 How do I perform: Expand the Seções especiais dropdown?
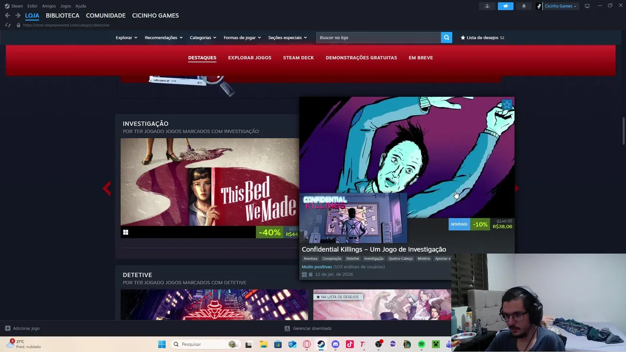[288, 38]
